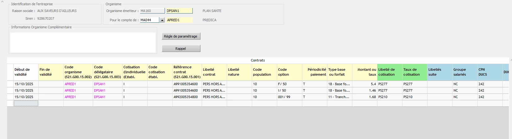Image resolution: width=512 pixels, height=139 pixels.
Task: Click the PS210 Libellé de cotisation cell
Action: (390, 97)
